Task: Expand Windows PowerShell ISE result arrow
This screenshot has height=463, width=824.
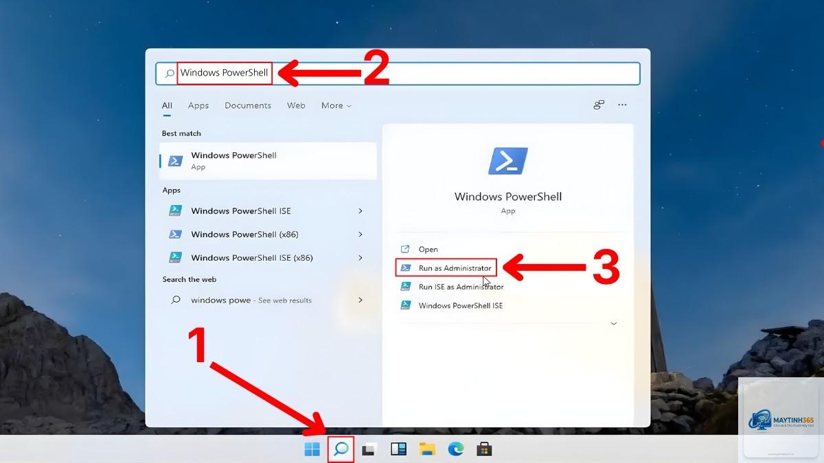Action: coord(360,211)
